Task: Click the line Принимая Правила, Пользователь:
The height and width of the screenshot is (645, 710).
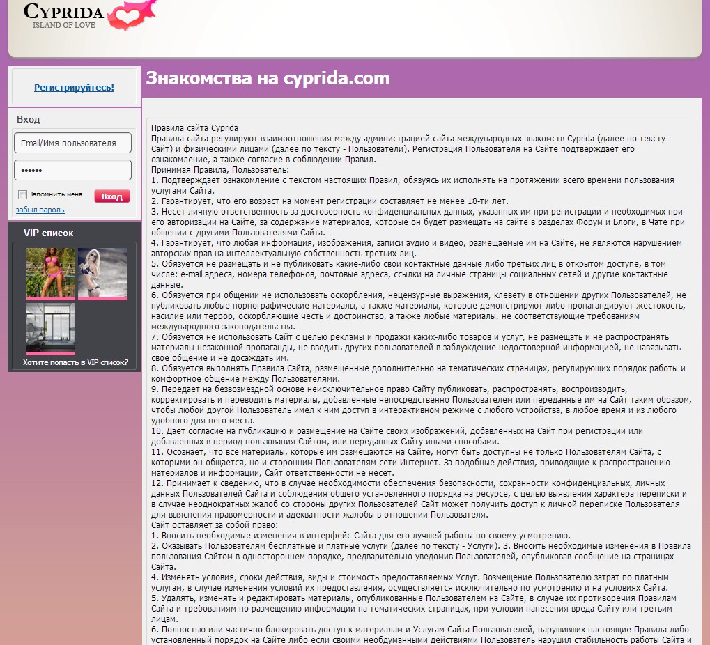Action: pos(220,170)
